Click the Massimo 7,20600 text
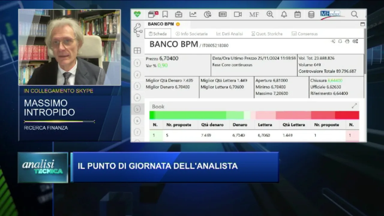Screen dimensions: 384x216 coord(272,94)
